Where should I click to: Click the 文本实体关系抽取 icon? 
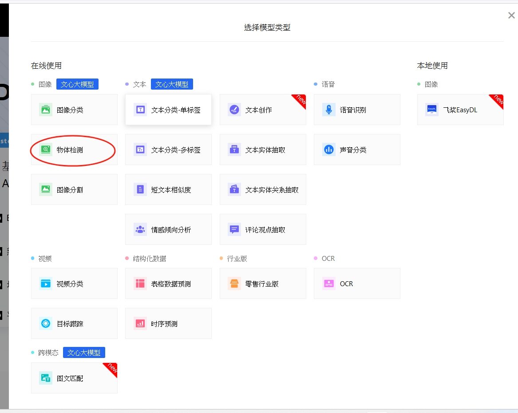tap(234, 189)
